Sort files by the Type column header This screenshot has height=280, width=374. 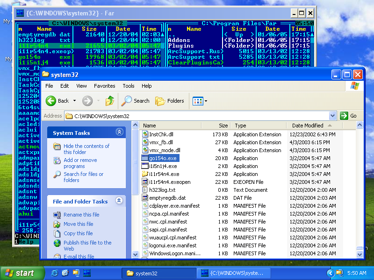point(259,126)
